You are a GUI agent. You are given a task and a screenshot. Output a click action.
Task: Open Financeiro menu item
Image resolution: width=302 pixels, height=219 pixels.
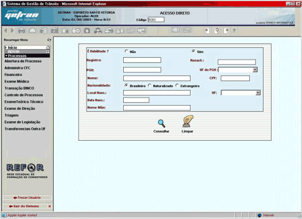pos(13,75)
